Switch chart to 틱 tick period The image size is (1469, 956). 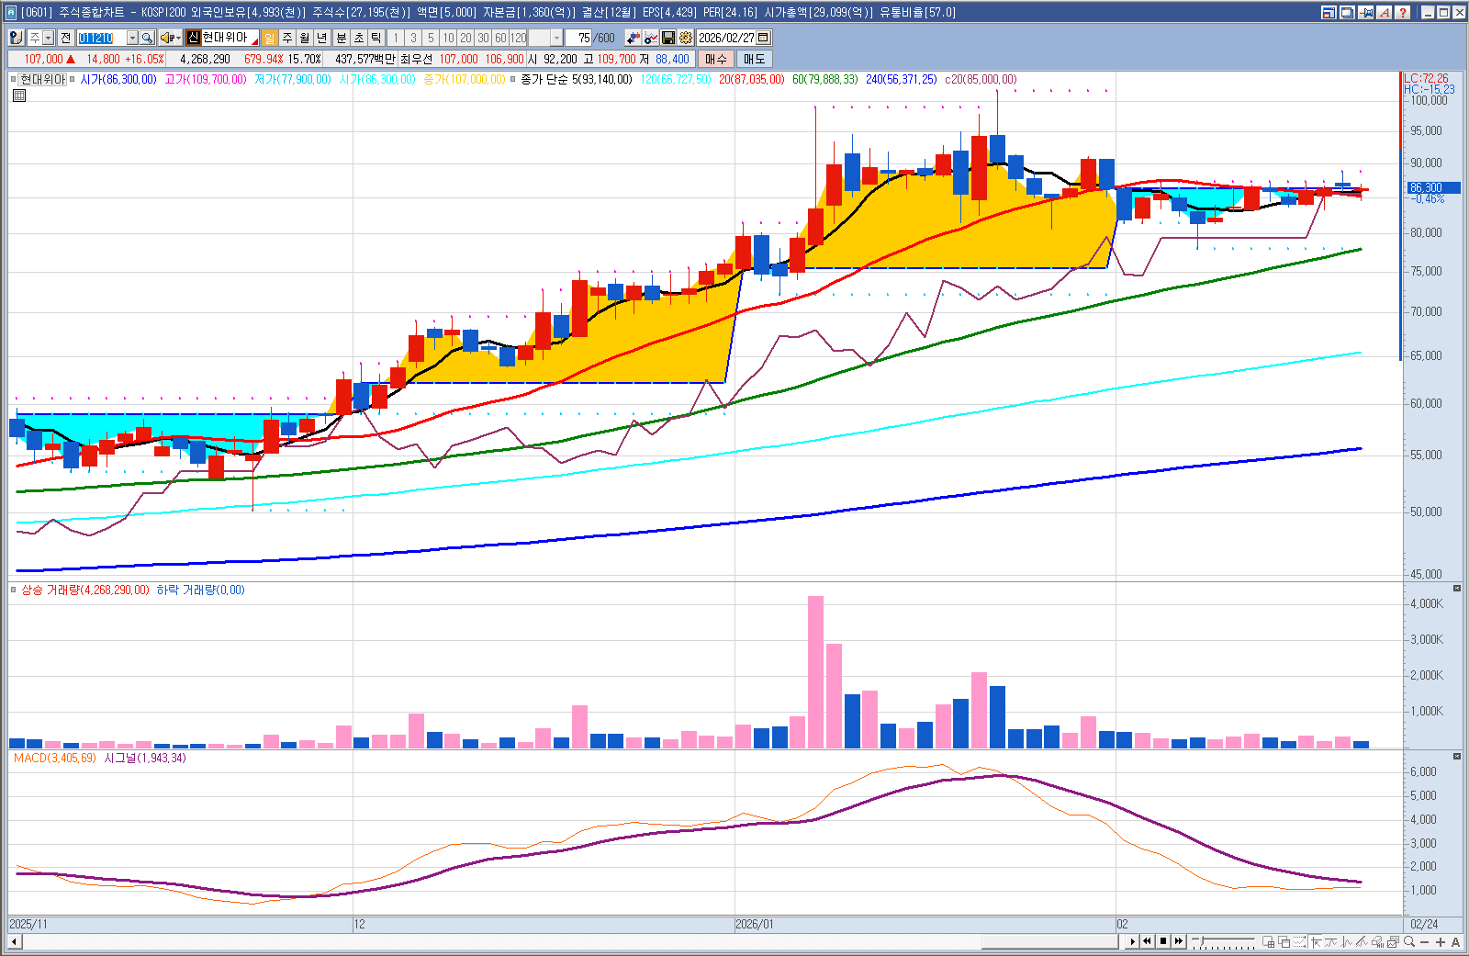click(376, 38)
